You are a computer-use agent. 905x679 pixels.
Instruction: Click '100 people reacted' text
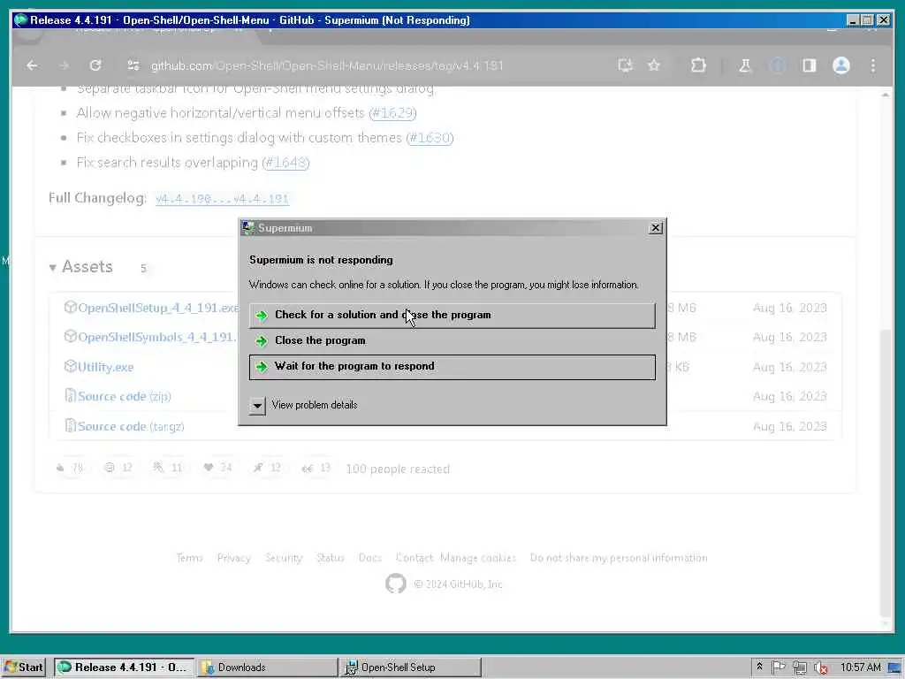(398, 469)
